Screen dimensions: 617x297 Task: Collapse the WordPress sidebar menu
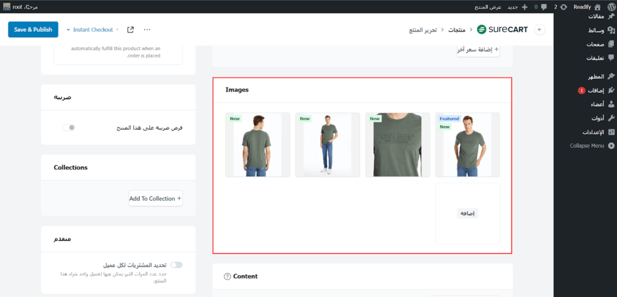pyautogui.click(x=590, y=146)
